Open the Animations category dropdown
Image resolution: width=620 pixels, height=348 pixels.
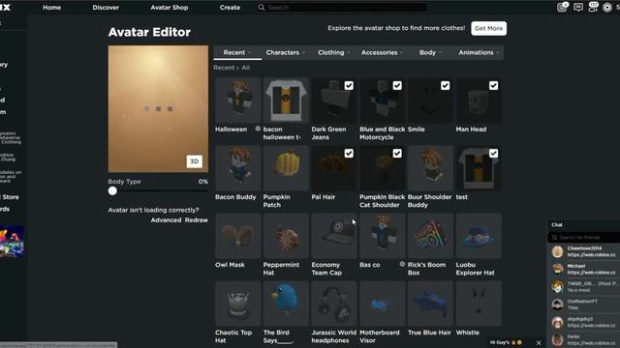(479, 52)
